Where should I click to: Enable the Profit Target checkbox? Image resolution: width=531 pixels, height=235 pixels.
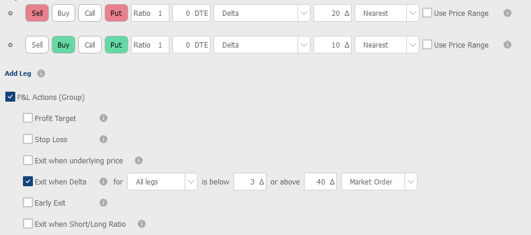28,118
